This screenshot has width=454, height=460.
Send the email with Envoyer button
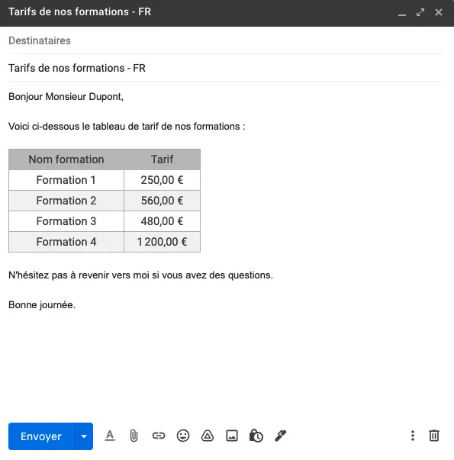tap(41, 436)
